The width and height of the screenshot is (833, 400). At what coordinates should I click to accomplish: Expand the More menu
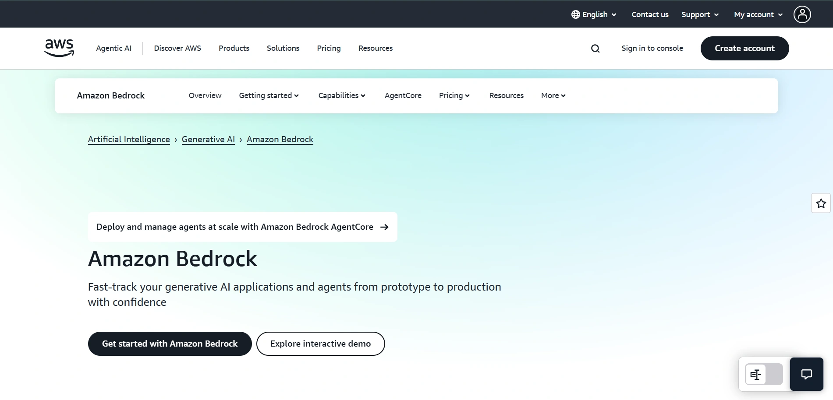pyautogui.click(x=553, y=95)
